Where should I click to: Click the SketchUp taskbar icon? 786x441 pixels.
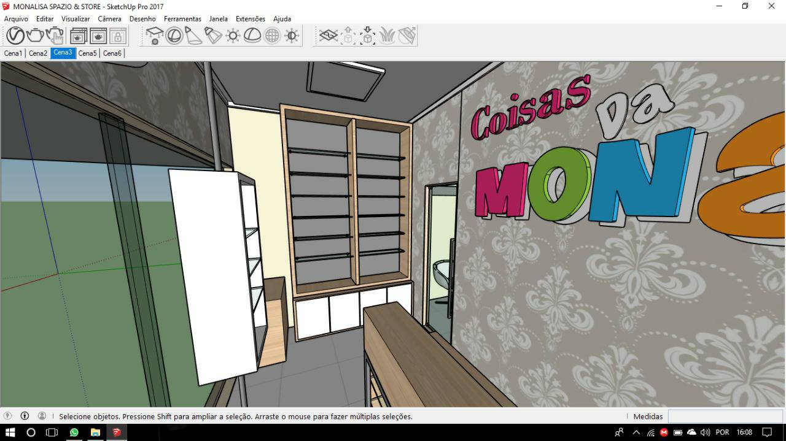[116, 432]
